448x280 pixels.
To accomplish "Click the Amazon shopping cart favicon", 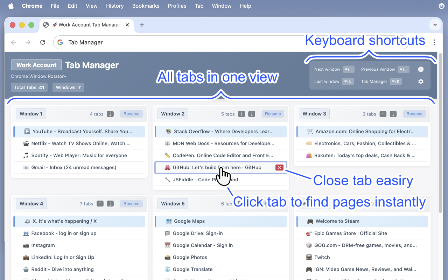I will [x=310, y=132].
